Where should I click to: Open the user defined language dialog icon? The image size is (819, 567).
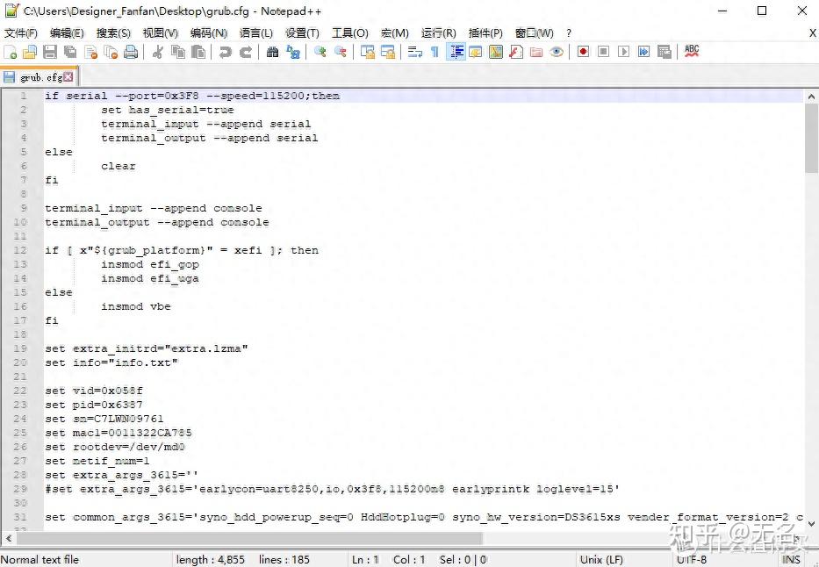point(475,52)
